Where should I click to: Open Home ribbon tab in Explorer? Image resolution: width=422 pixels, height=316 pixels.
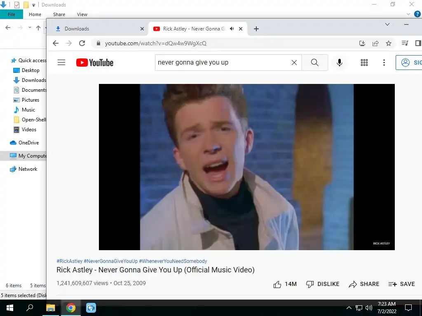[x=35, y=14]
